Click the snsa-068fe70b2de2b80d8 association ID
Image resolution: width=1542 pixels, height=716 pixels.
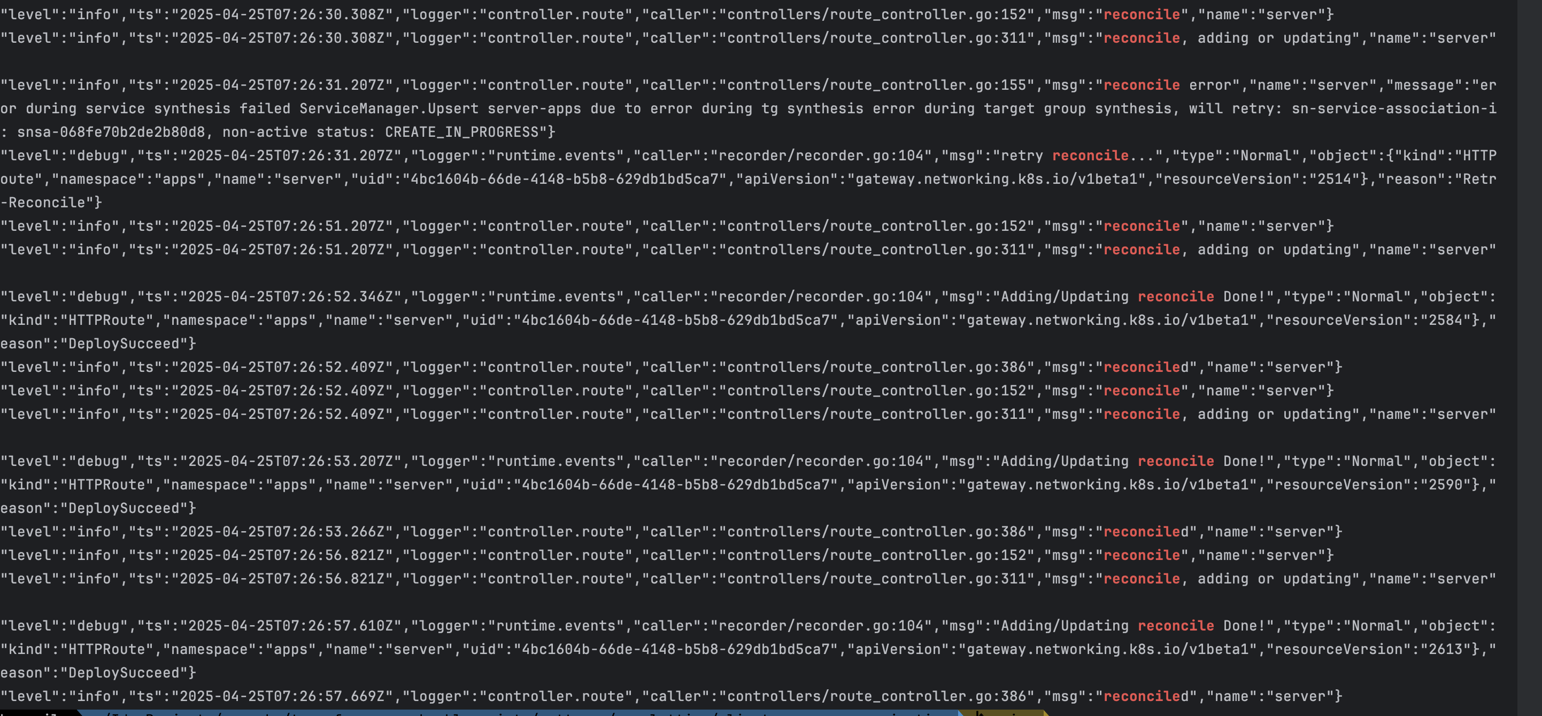point(111,131)
